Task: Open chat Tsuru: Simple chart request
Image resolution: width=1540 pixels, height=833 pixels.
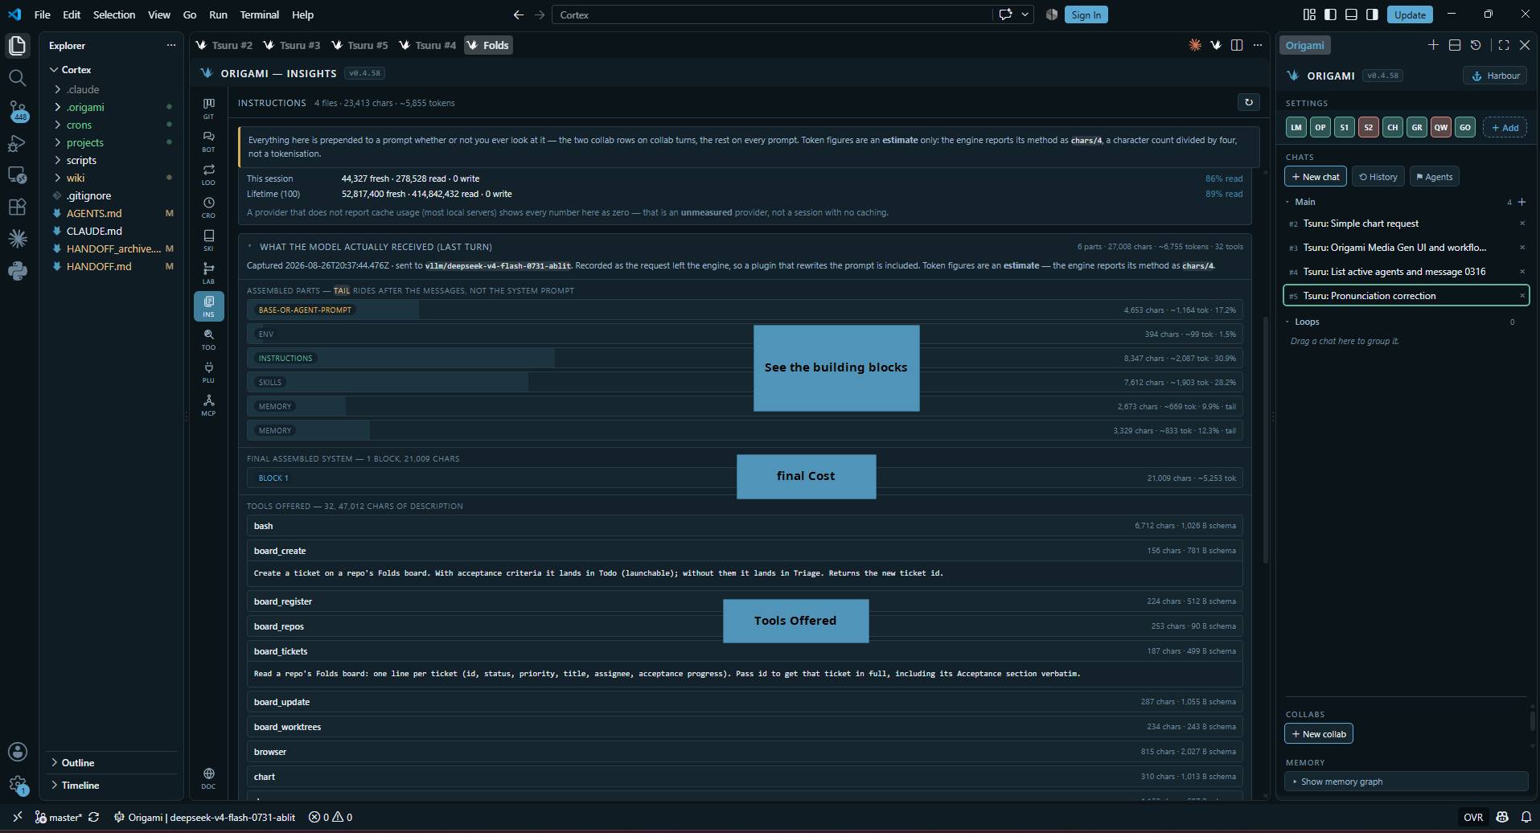Action: [1406, 224]
